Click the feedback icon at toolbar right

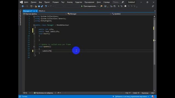coord(153,6)
